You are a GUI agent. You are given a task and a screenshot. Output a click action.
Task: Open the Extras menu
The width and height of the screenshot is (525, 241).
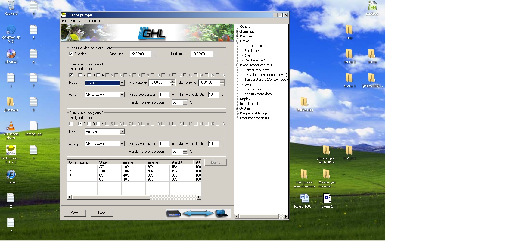pos(75,21)
